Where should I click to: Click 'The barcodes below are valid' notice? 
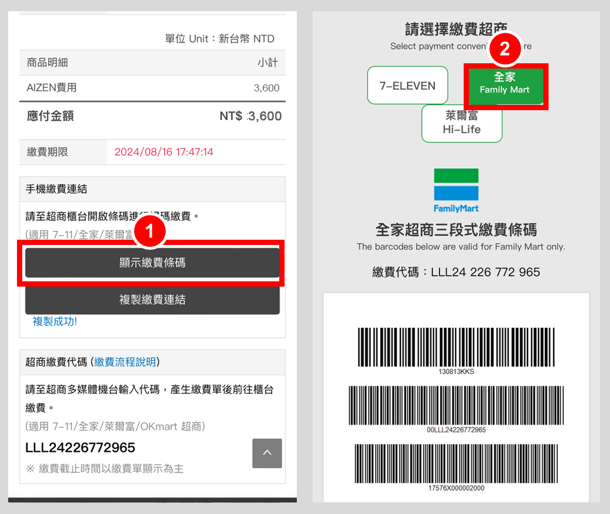(461, 247)
